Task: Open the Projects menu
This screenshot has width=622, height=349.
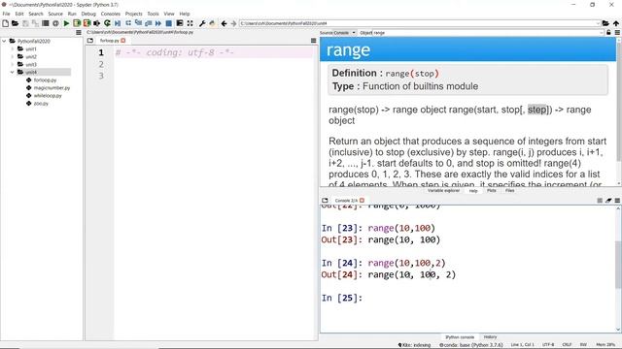Action: [134, 14]
